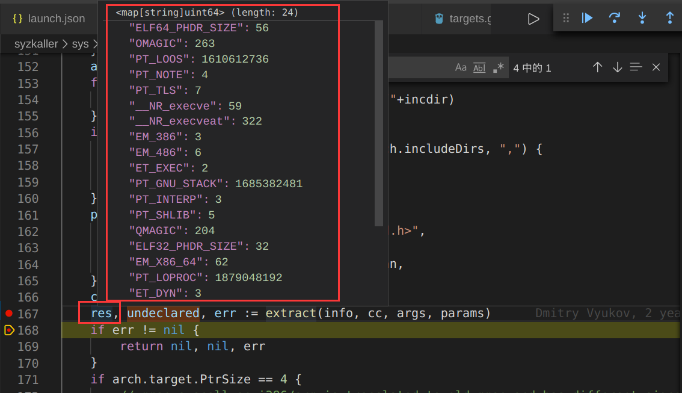Expand the sys breadcrumb segment

[79, 44]
